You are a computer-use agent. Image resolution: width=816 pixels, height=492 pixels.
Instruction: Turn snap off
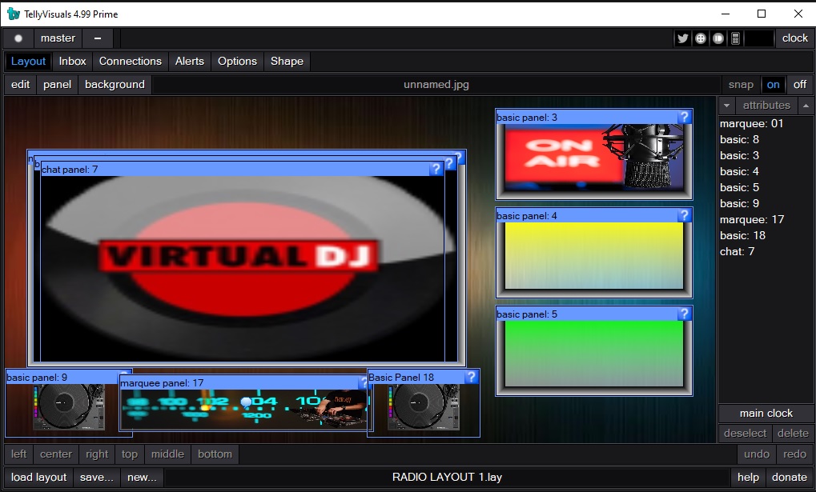(800, 84)
